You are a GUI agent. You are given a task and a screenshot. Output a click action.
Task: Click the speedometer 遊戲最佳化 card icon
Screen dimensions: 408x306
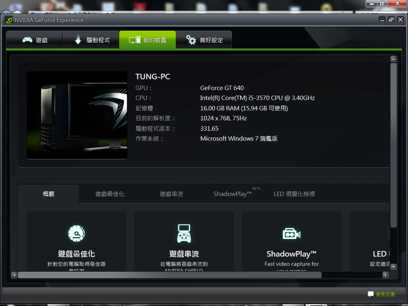click(76, 233)
